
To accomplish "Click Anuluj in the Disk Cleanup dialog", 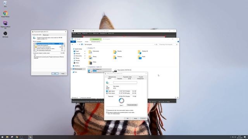I will coord(63,74).
